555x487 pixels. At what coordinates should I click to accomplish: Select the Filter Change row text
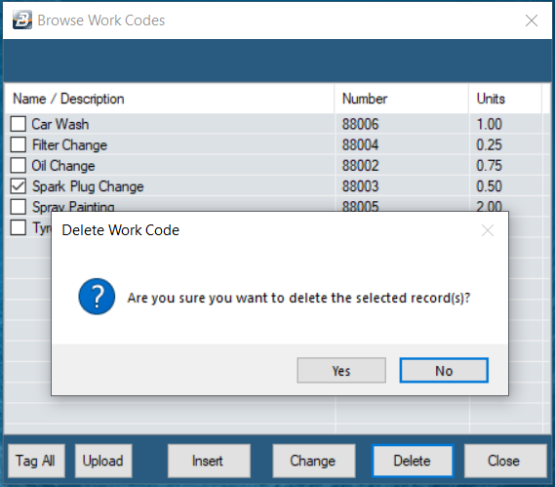[x=69, y=144]
